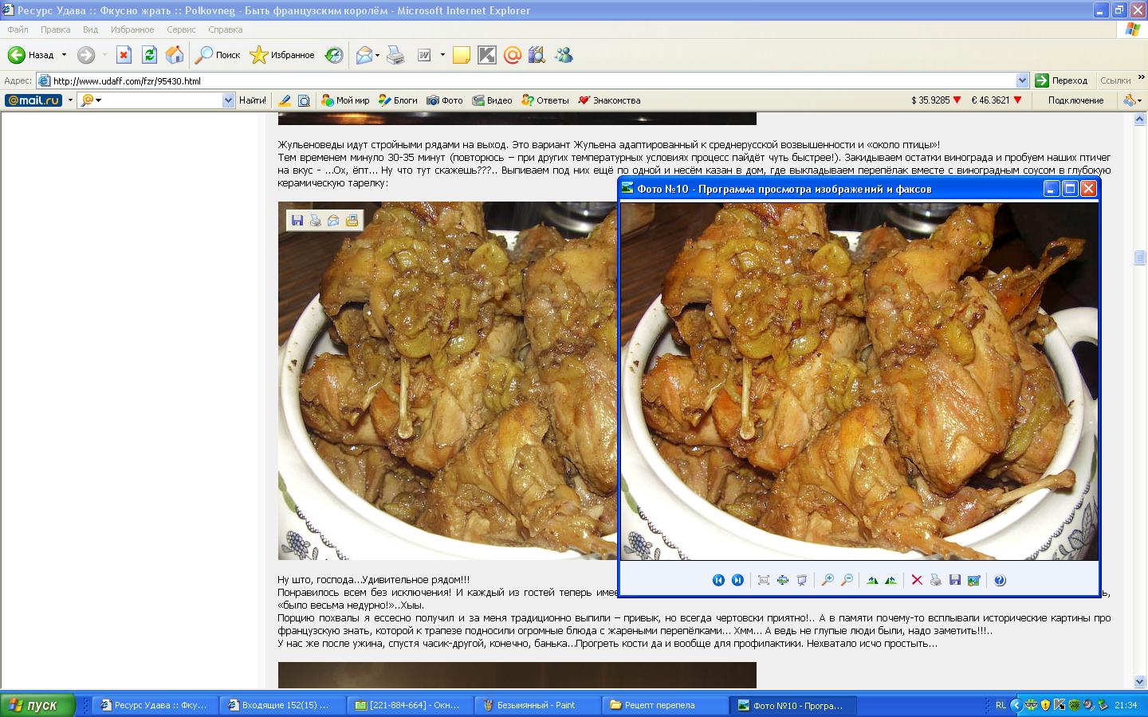Open the Сервис menu
Viewport: 1148px width, 717px height.
click(181, 29)
